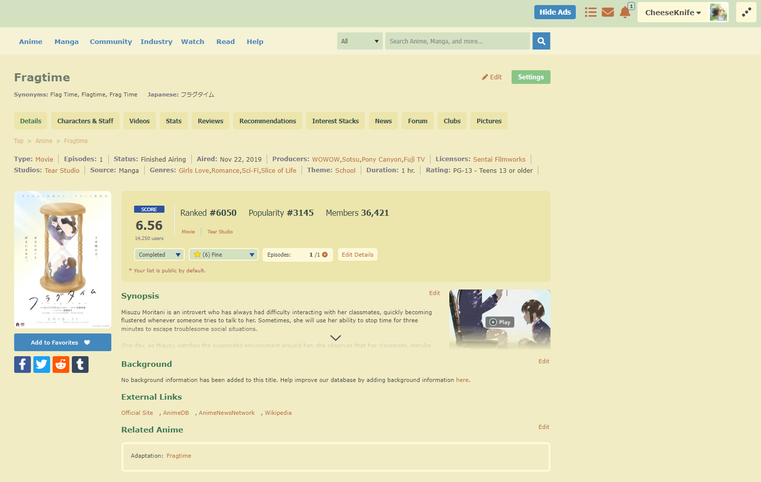Open the notifications bell icon
761x482 pixels.
pyautogui.click(x=625, y=12)
